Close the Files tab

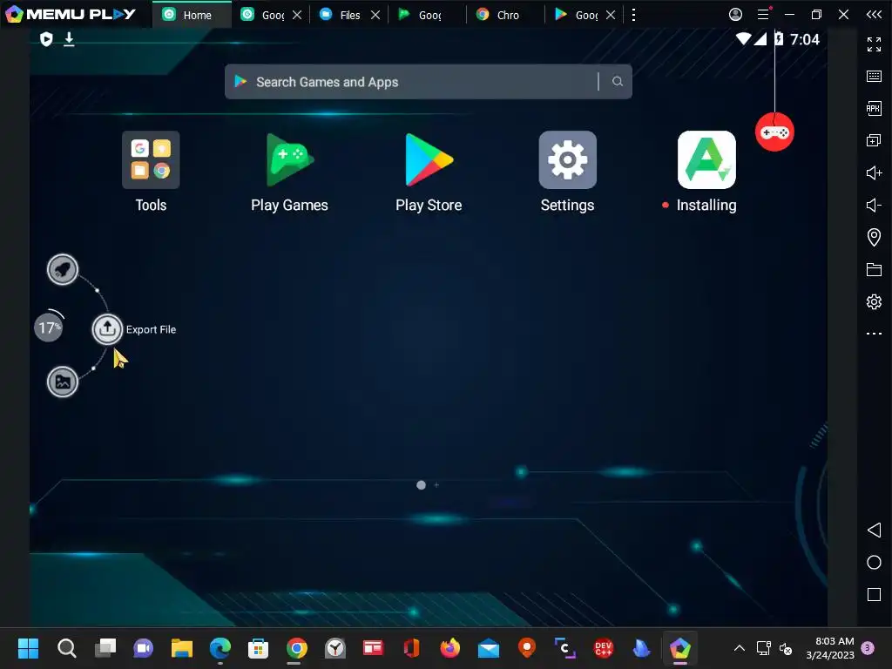click(x=375, y=15)
